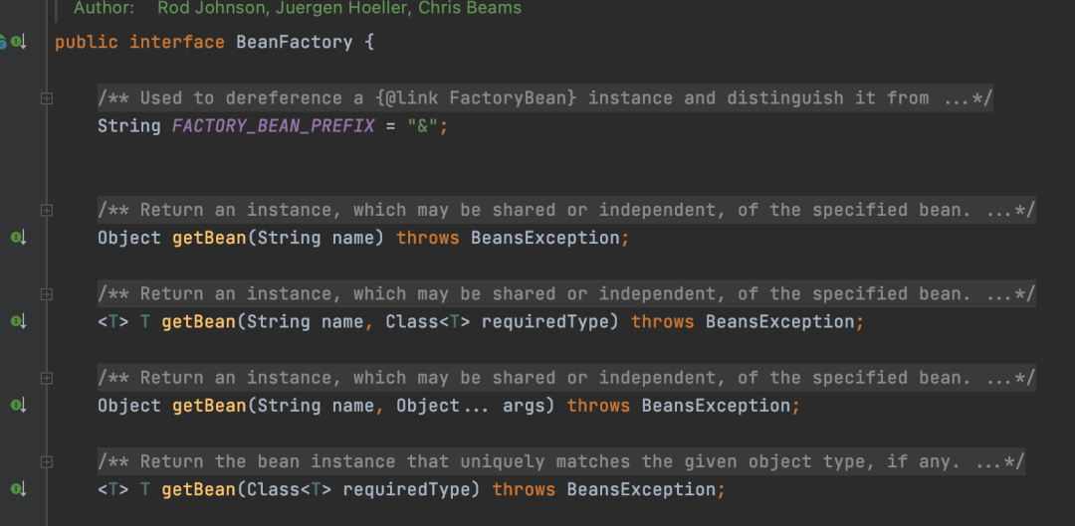Image resolution: width=1075 pixels, height=526 pixels.
Task: Click the 'public' keyword
Action: coord(87,43)
